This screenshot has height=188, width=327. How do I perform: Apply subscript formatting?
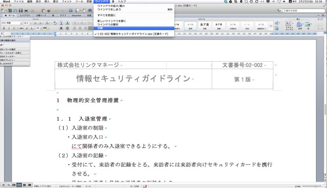pos(32,28)
